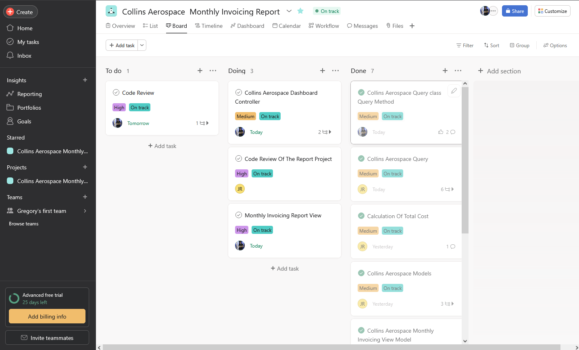The height and width of the screenshot is (350, 579).
Task: Add a task to To do column with plus icon
Action: [x=200, y=71]
